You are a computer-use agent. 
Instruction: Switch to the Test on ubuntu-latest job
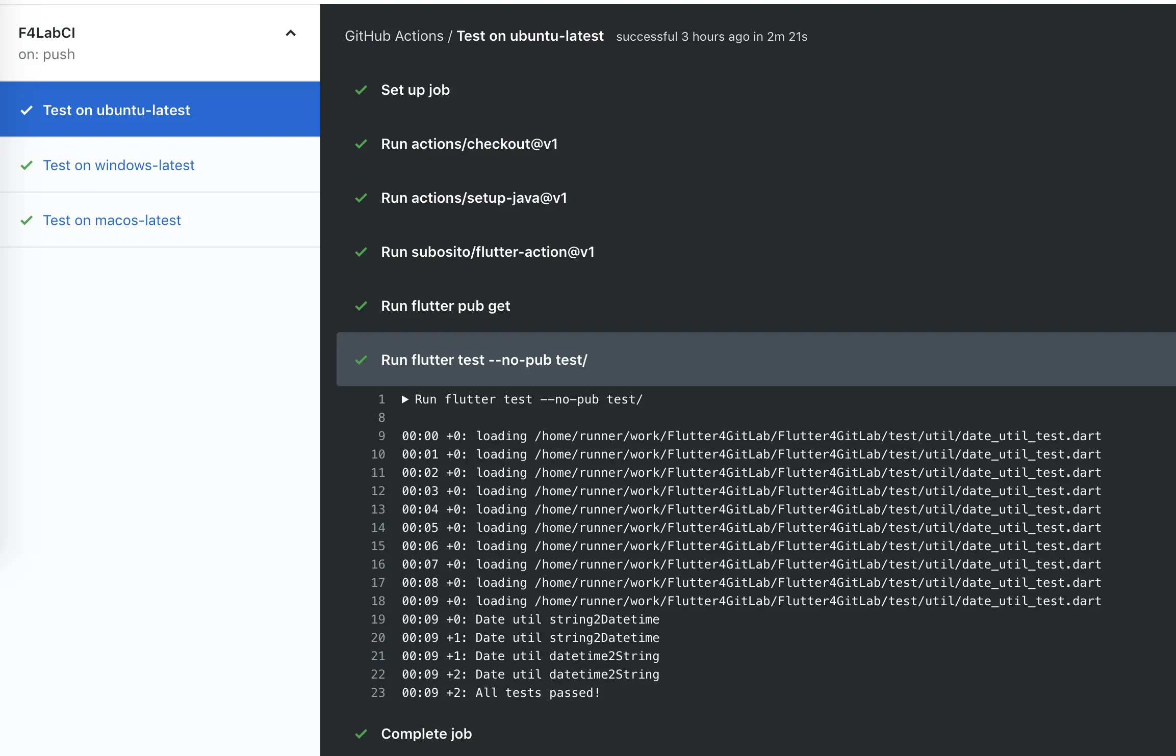click(x=116, y=110)
